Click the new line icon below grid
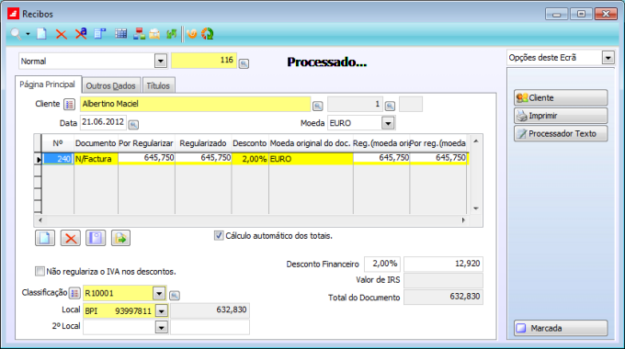The height and width of the screenshot is (349, 625). tap(45, 238)
